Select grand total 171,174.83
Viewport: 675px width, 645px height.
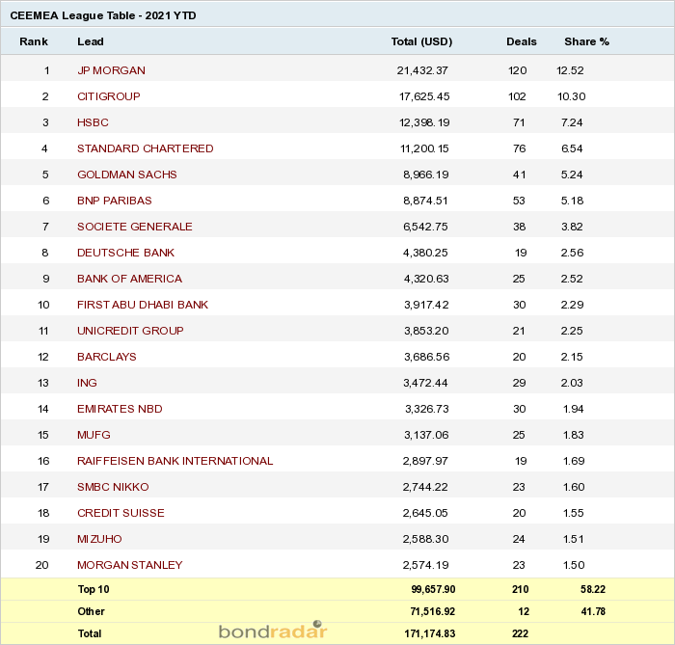point(430,633)
